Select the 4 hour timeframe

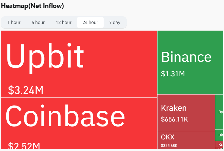pyautogui.click(x=38, y=22)
